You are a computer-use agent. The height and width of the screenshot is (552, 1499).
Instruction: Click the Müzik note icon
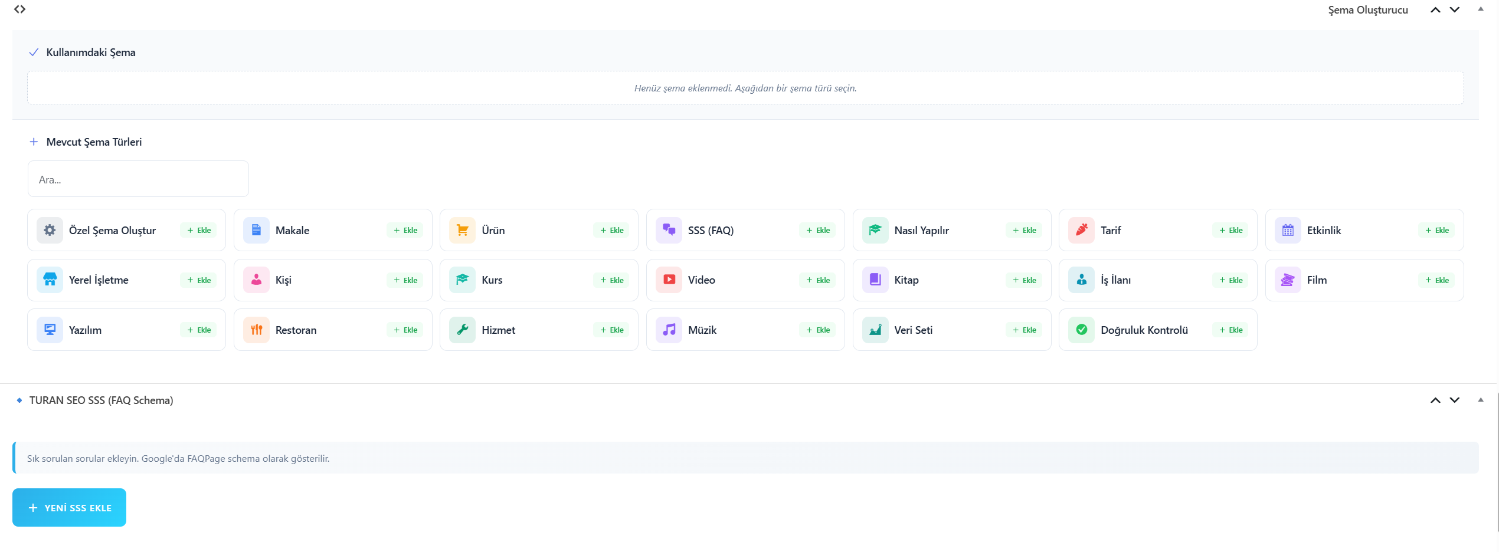(x=669, y=330)
